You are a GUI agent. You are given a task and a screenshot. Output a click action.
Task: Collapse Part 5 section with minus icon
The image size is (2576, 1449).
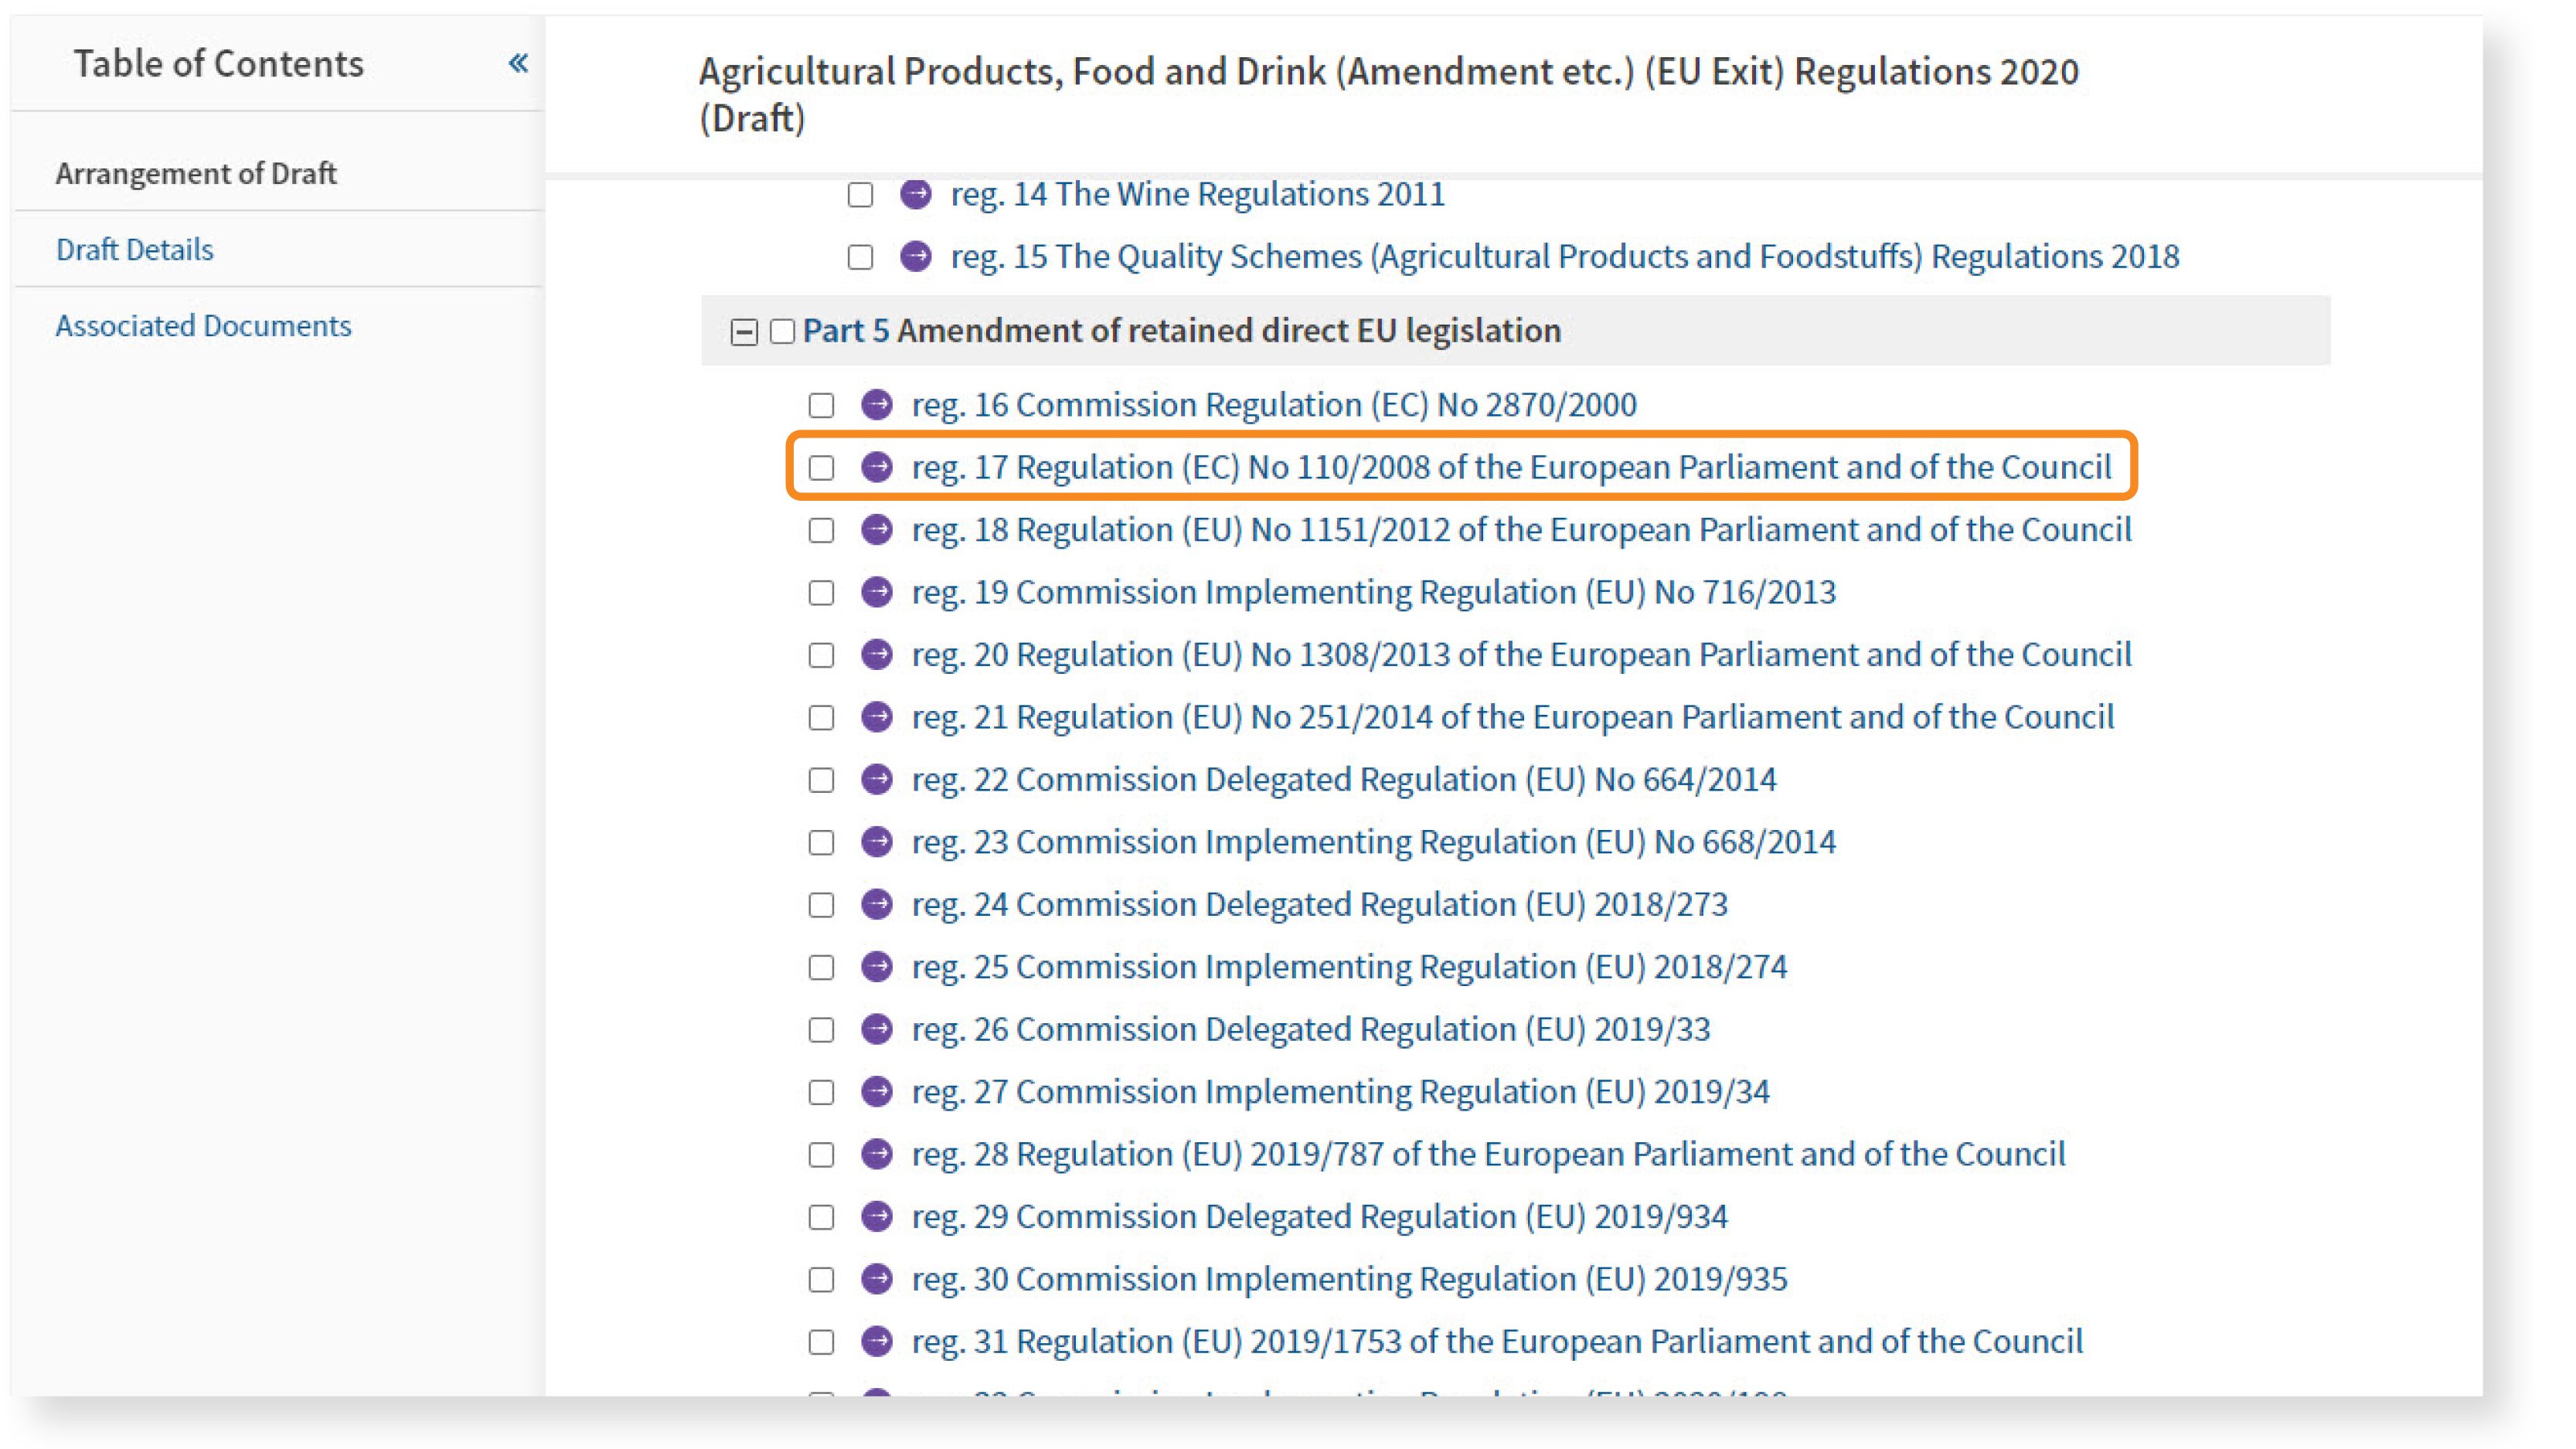tap(744, 332)
